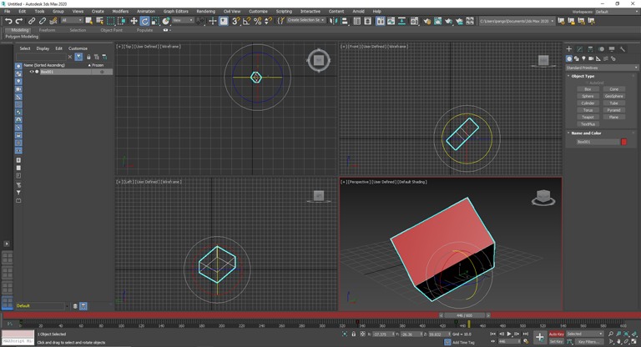Click the Play Animation button

pos(509,334)
